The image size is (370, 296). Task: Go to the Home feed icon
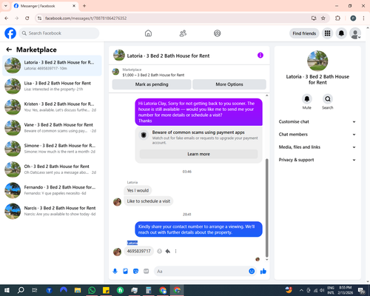click(148, 33)
